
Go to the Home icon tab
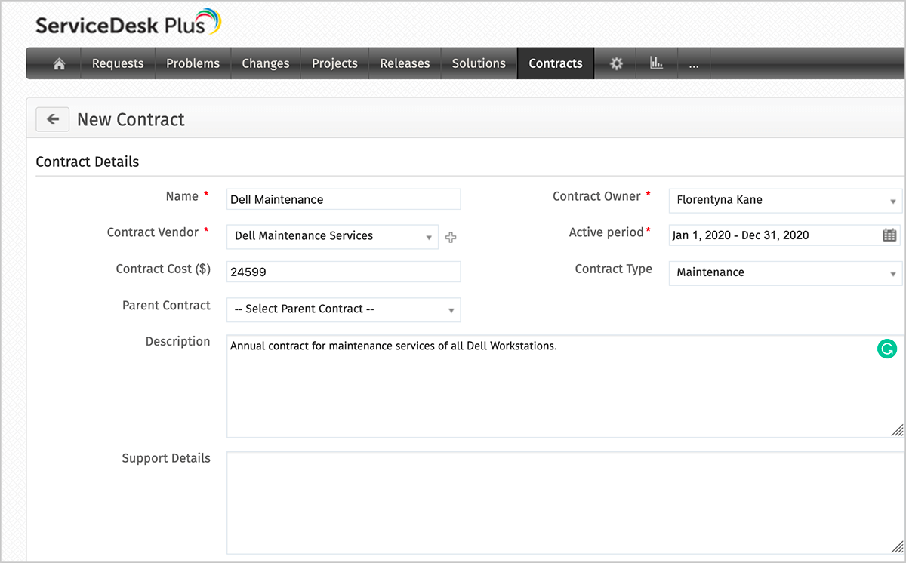point(59,64)
